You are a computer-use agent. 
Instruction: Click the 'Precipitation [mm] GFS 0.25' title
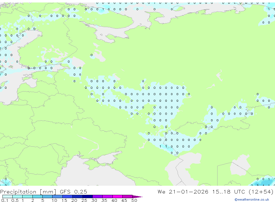(x=43, y=192)
